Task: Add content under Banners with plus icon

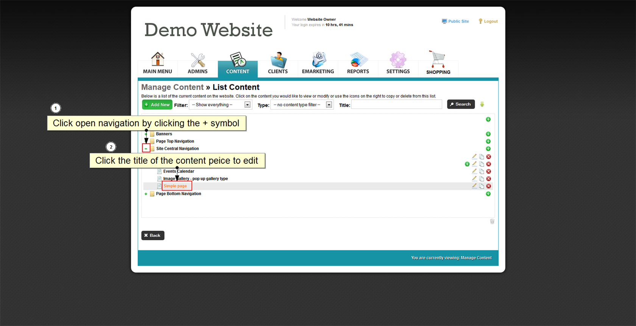Action: tap(488, 134)
